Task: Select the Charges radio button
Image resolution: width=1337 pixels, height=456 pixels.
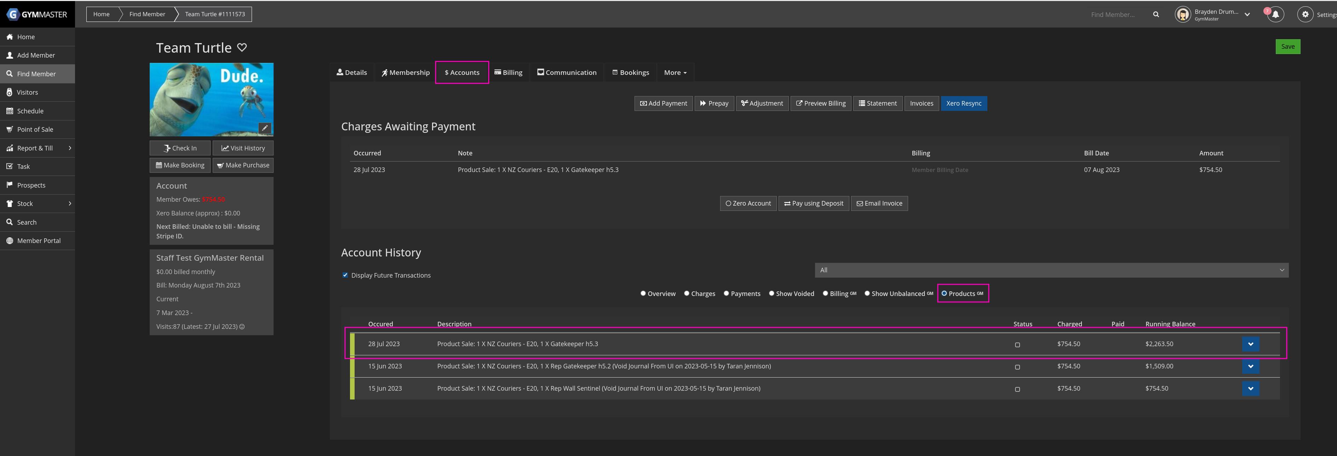Action: click(x=687, y=293)
